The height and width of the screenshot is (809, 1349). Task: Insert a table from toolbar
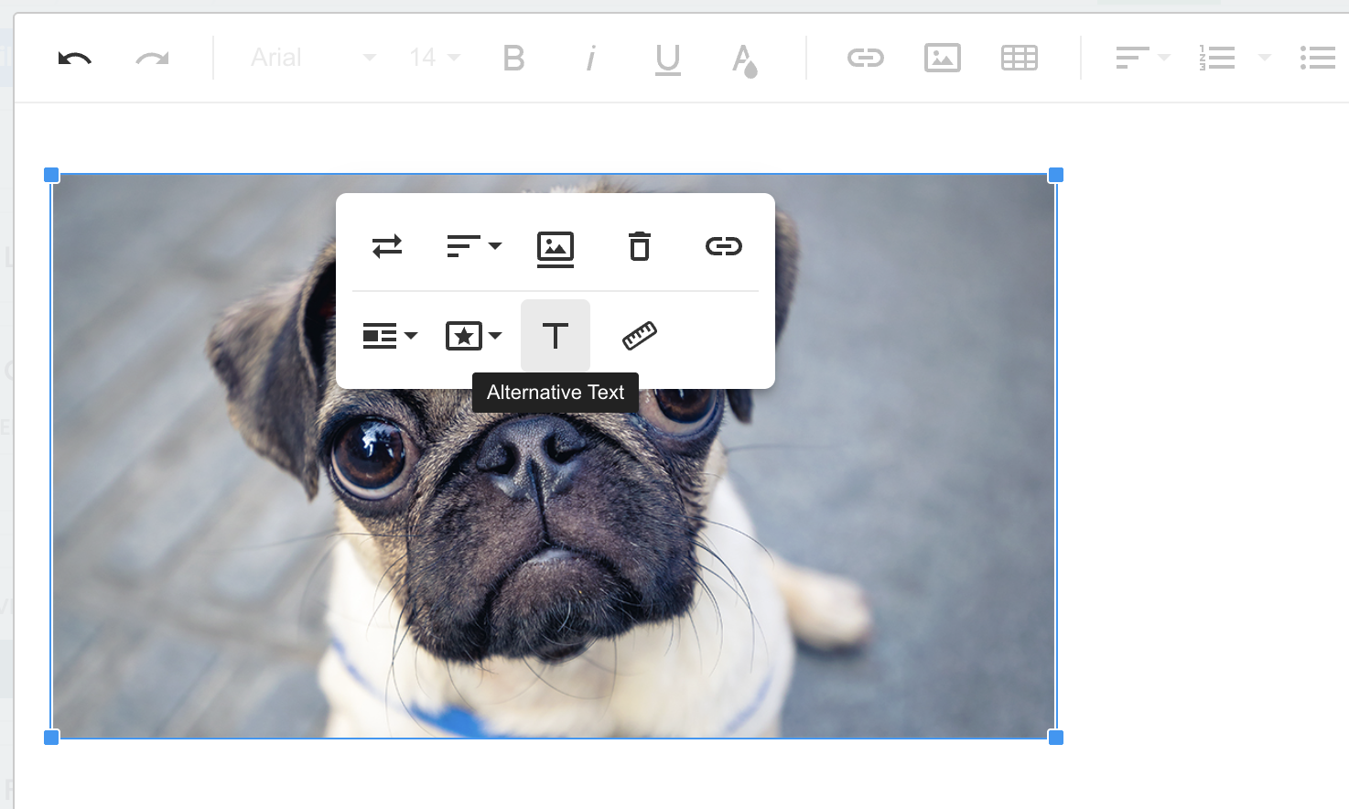[x=1019, y=59]
